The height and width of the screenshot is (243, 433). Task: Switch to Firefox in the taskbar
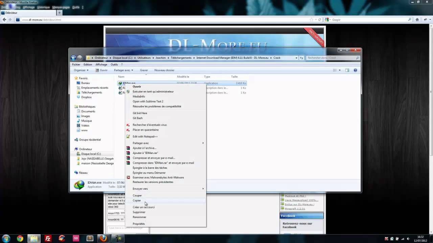coord(103,239)
